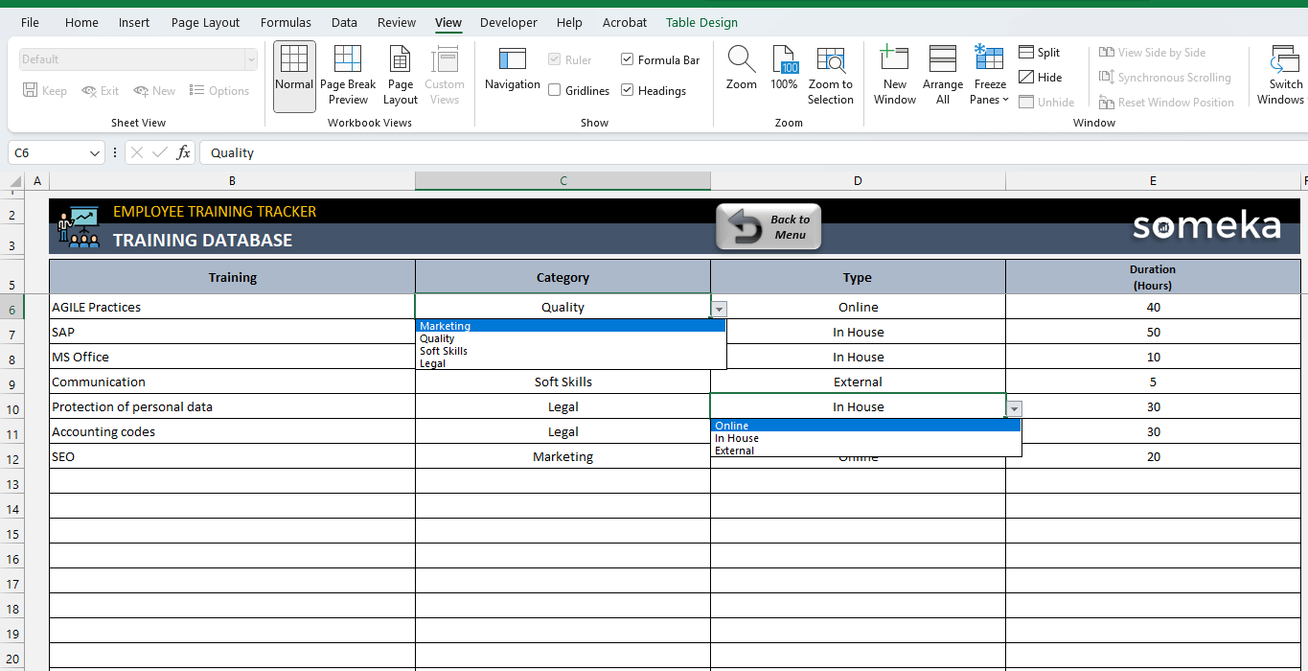Split the worksheet window
Viewport: 1308px width, 671px height.
point(1040,52)
